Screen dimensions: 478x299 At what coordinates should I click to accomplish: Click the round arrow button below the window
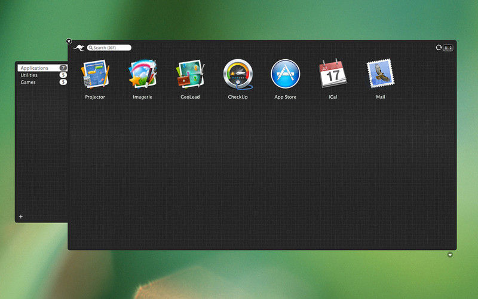click(450, 255)
